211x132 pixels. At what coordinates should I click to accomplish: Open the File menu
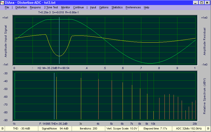[7, 8]
